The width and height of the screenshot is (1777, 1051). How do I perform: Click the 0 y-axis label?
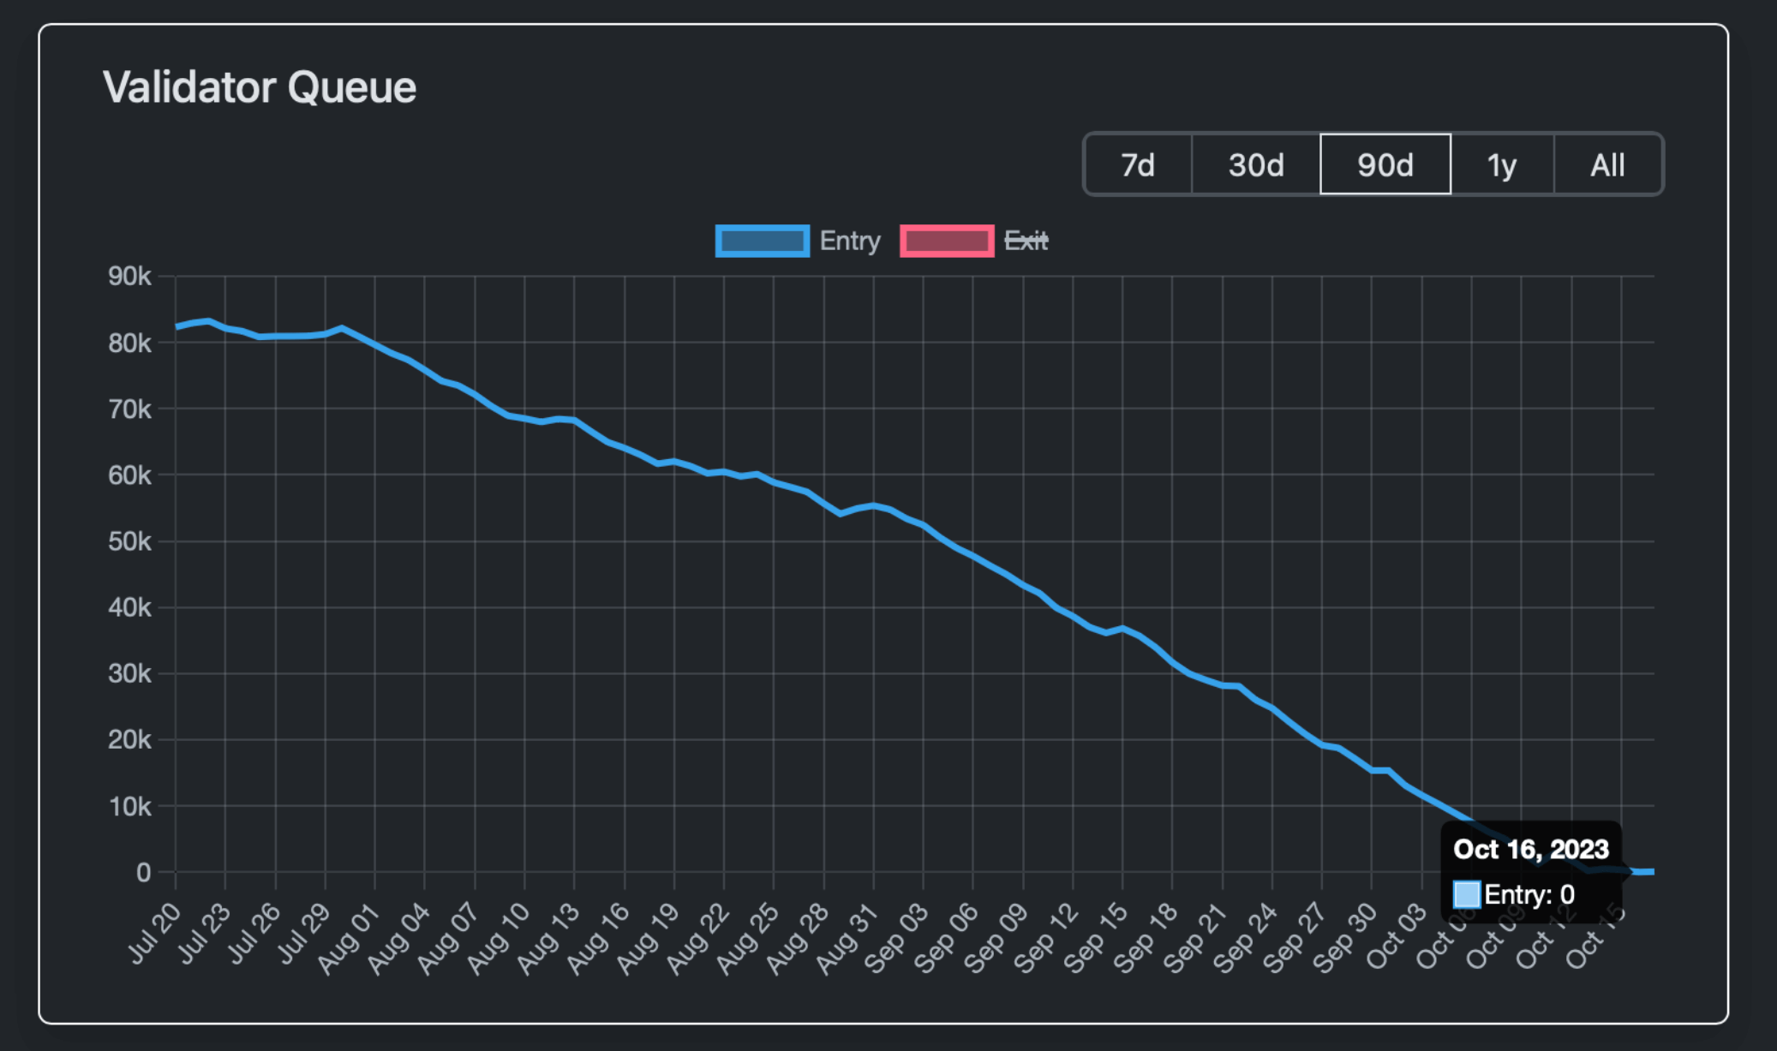click(x=143, y=872)
